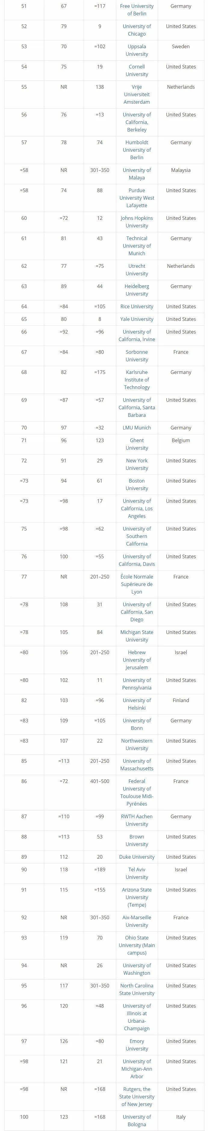Open the LMU Munich link
Viewport: 208px width, 1131px height.
(137, 428)
